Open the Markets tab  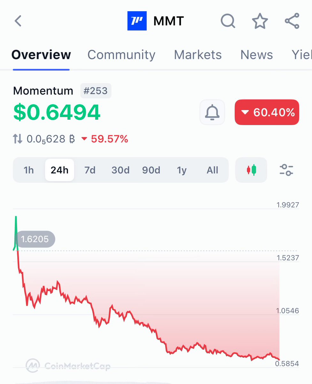(x=198, y=55)
